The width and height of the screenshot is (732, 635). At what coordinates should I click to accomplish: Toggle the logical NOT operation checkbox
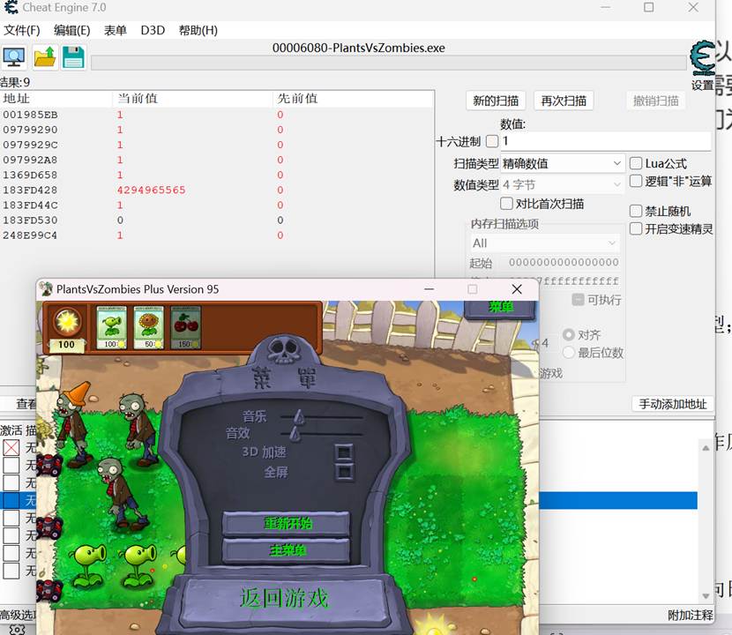coord(636,181)
